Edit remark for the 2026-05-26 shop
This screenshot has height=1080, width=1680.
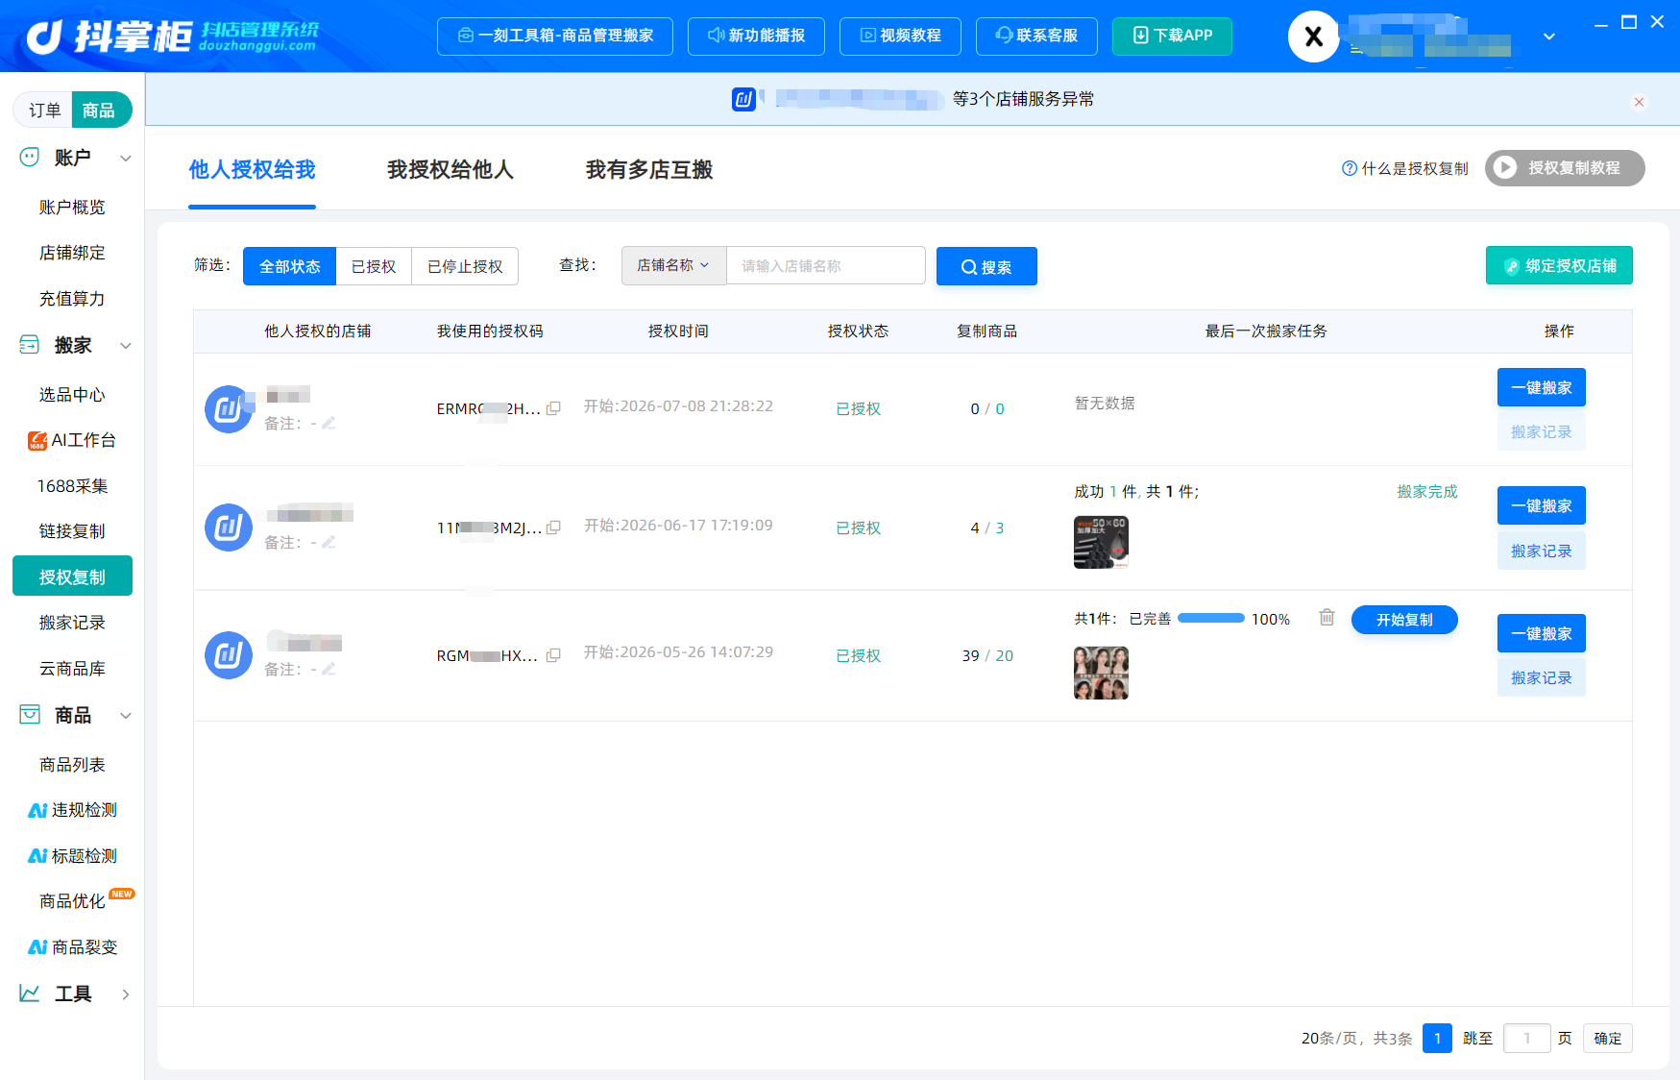[x=329, y=669]
